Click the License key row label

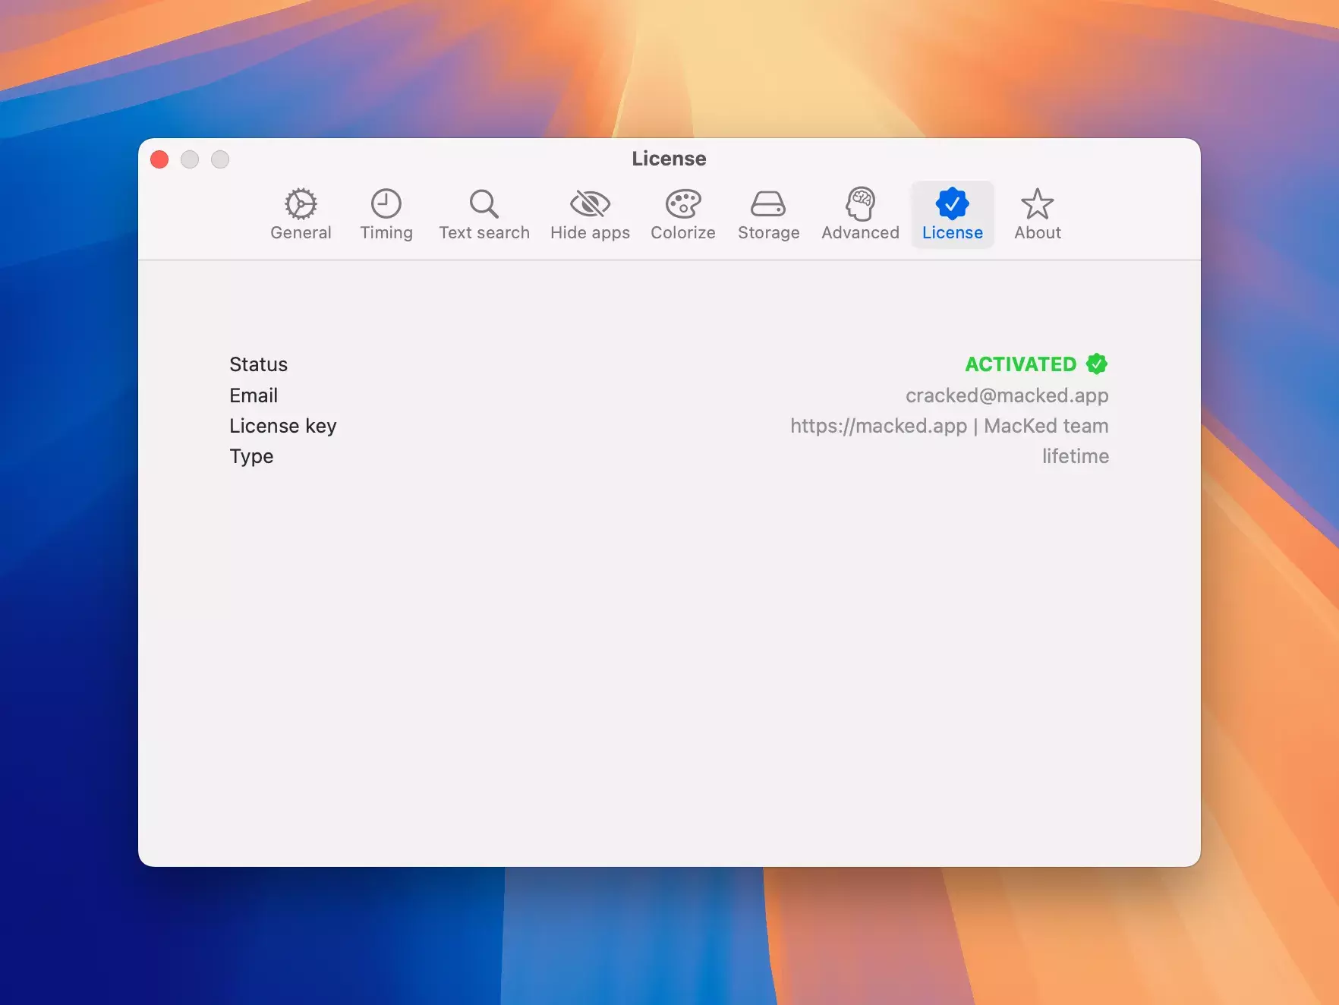pos(282,426)
